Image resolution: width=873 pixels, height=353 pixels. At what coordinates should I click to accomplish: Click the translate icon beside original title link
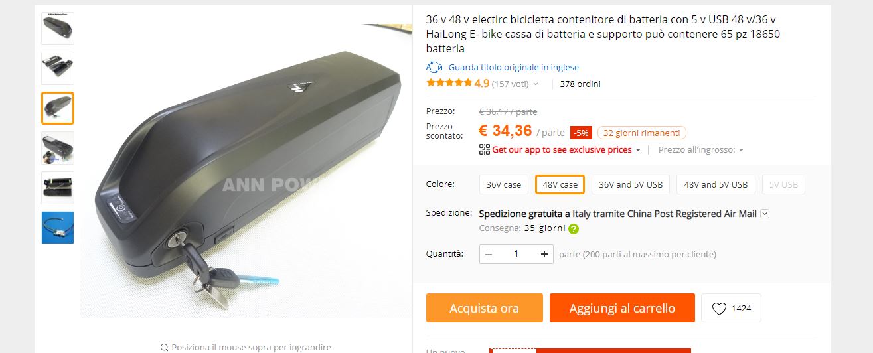434,67
